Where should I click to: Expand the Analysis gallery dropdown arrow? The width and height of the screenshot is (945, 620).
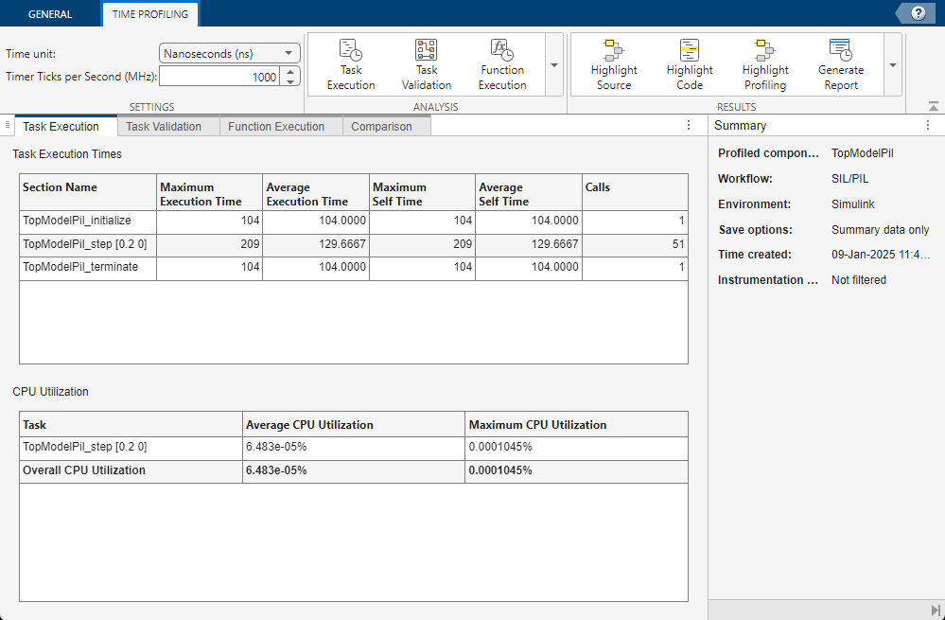coord(554,65)
